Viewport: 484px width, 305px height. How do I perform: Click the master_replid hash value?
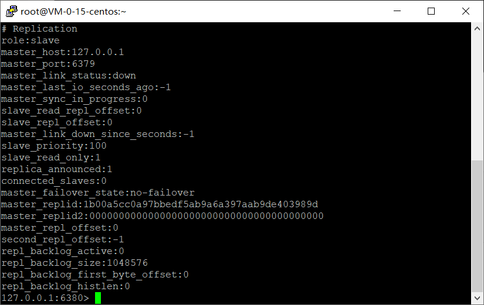[200, 204]
